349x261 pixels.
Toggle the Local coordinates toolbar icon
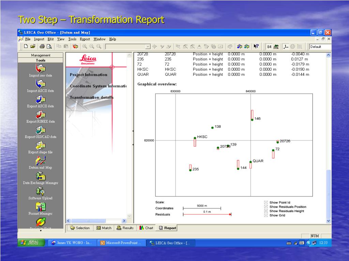(276, 47)
